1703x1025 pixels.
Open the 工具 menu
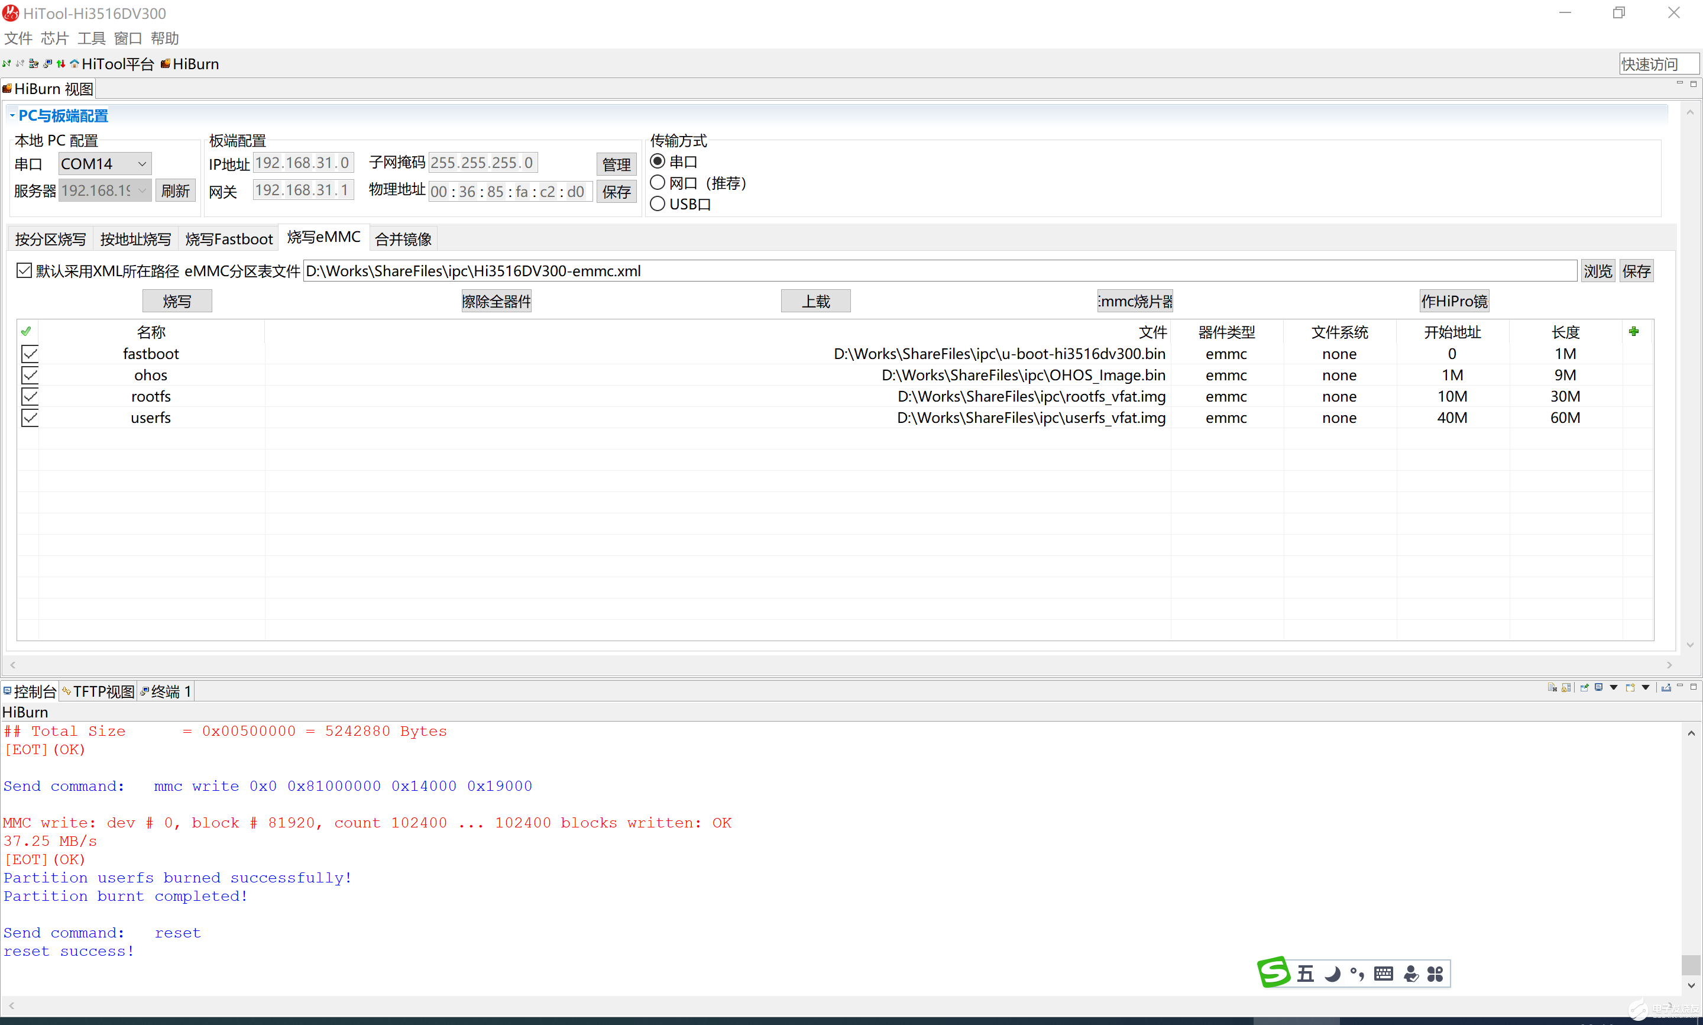coord(91,38)
